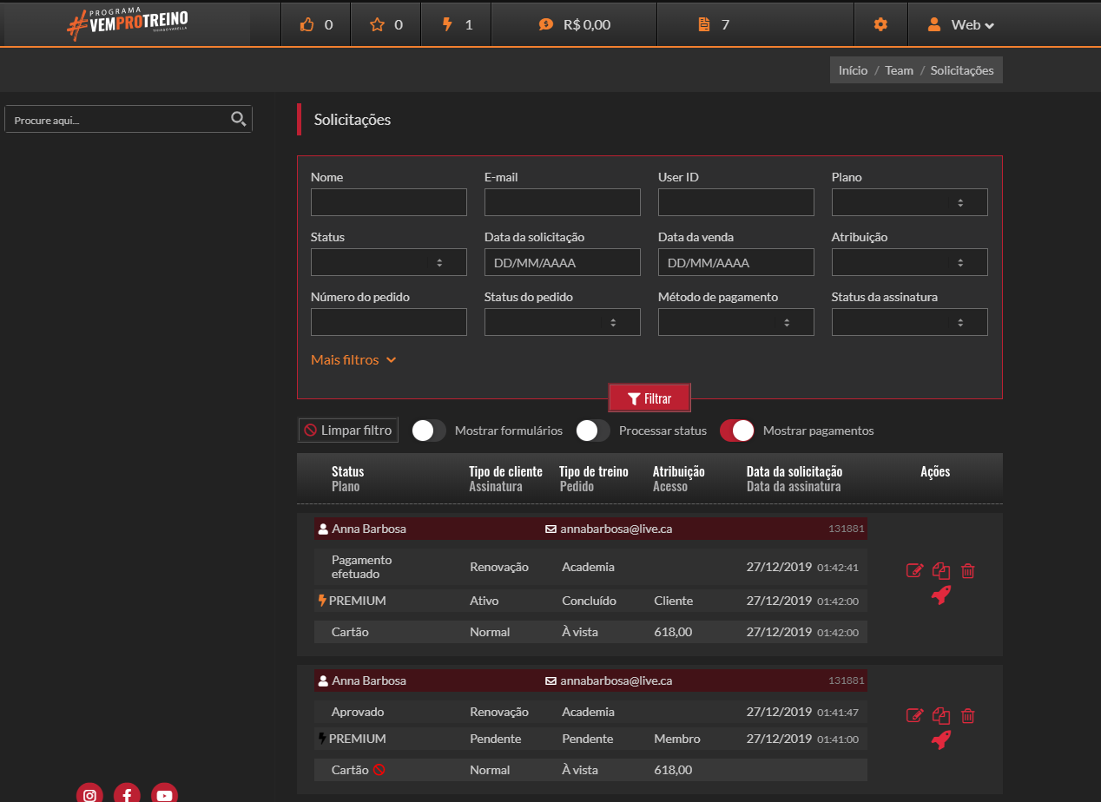
Task: Click the rocket icon for the second request
Action: pyautogui.click(x=941, y=740)
